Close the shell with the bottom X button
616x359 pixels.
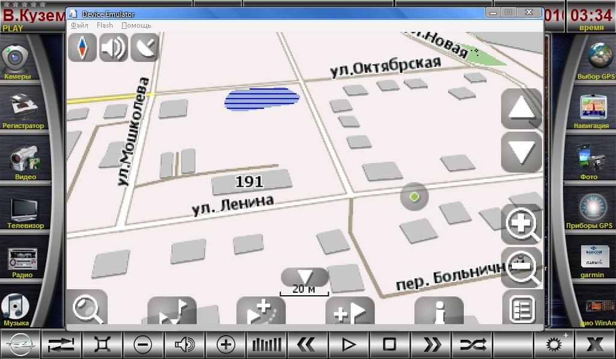595,345
